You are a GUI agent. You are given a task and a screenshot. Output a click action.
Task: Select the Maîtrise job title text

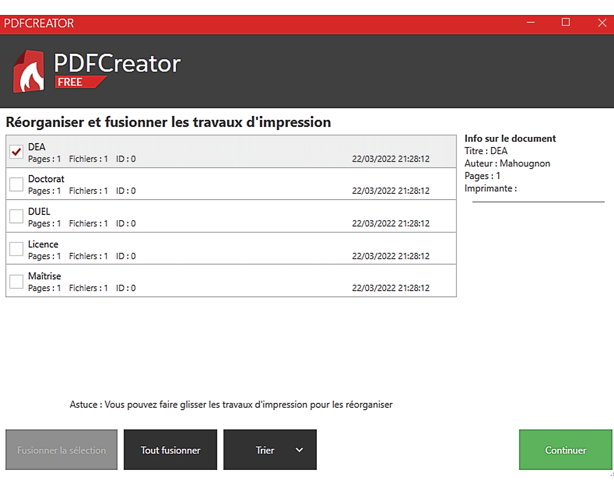(x=45, y=276)
